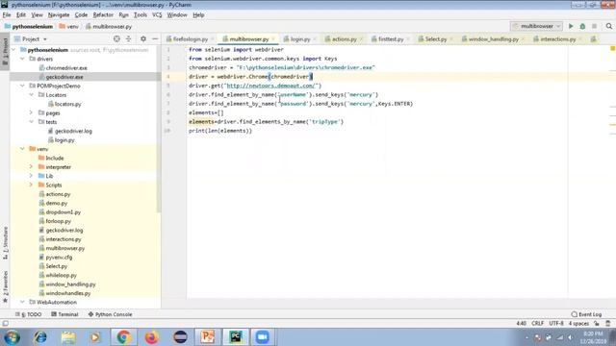Screen dimensions: 616x346
Task: Open Project panel settings gear
Action: pos(143,38)
